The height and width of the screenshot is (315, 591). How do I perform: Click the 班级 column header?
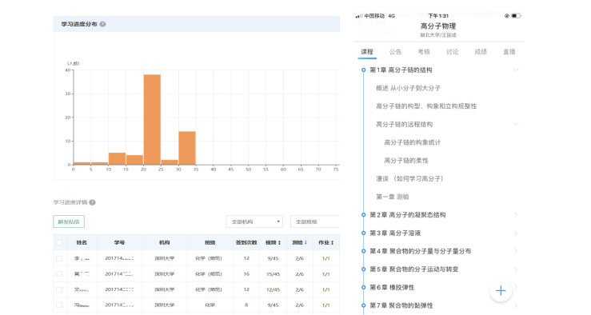210,243
